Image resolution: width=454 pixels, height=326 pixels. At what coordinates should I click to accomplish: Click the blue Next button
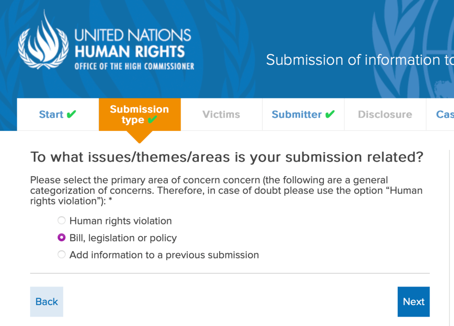point(414,302)
